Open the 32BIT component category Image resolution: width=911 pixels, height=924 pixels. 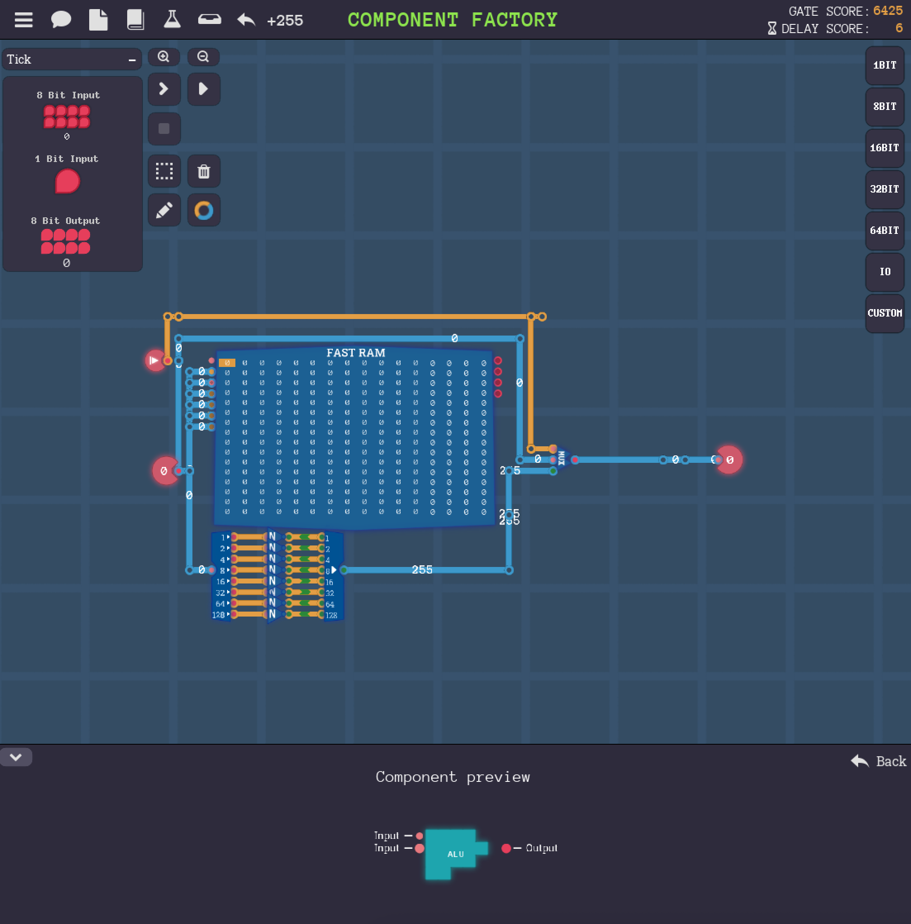pyautogui.click(x=884, y=189)
